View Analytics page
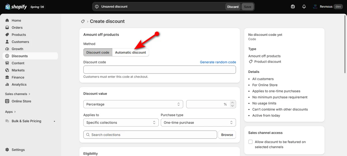This screenshot has height=156, width=347. coord(30,85)
